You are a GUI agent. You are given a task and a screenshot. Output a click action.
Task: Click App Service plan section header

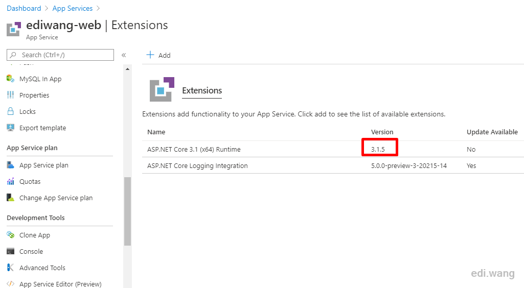click(x=32, y=148)
